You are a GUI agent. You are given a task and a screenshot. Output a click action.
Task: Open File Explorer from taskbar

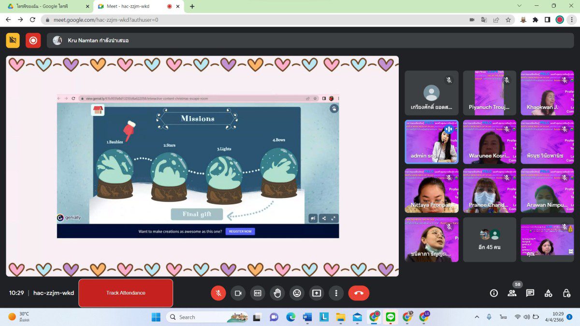341,317
